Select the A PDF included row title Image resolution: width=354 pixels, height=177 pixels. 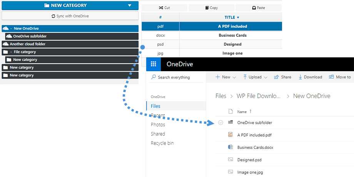(232, 26)
